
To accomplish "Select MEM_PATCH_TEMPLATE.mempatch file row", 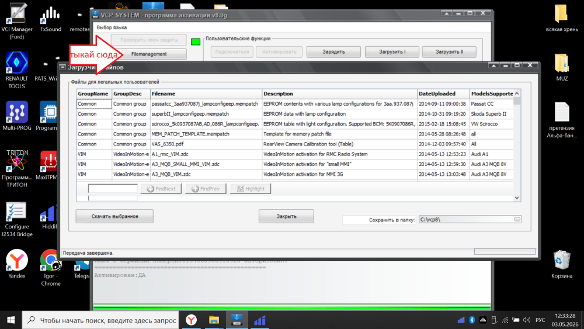I will coord(294,134).
